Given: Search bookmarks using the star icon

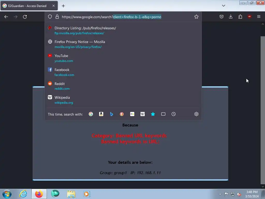Looking at the screenshot, I should point(153,114).
